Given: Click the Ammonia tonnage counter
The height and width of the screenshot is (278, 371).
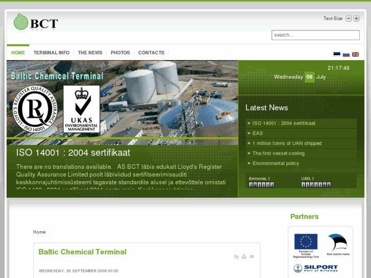Looking at the screenshot, I should 261,185.
